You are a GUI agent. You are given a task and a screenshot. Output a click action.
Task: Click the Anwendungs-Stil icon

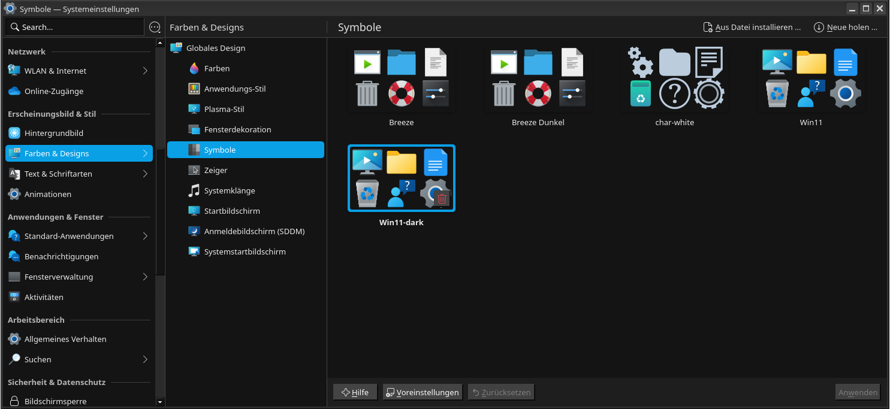point(194,89)
